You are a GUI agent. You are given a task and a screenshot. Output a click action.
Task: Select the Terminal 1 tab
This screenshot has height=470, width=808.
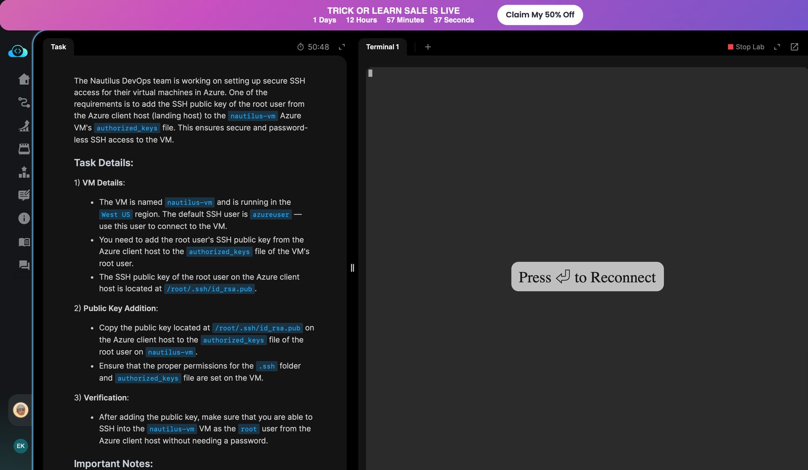click(x=382, y=47)
